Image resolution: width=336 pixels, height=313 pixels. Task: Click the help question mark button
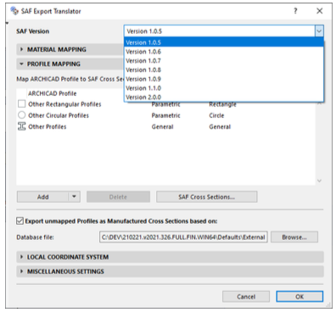coord(295,11)
